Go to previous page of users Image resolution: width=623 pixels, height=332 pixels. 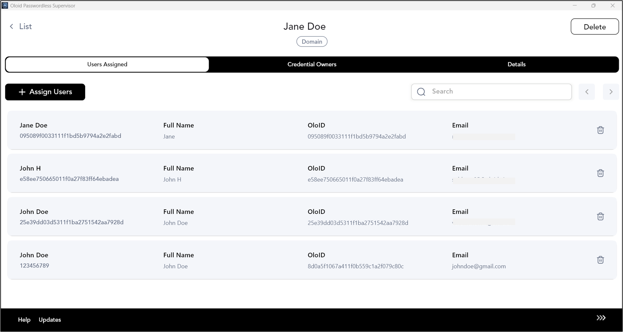coord(587,92)
